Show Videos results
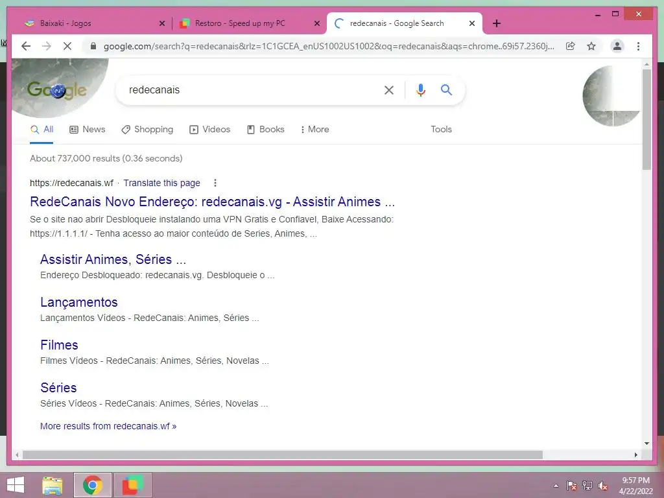This screenshot has height=498, width=664. [x=210, y=129]
